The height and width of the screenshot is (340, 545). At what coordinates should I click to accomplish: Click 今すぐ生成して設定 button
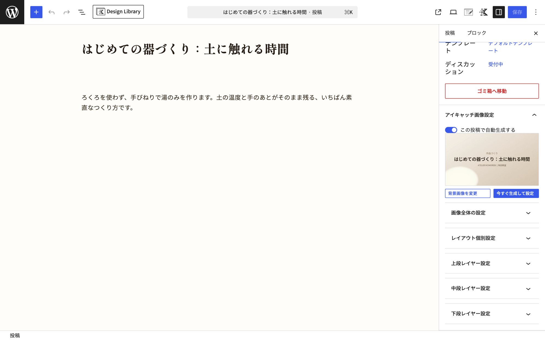(x=516, y=193)
